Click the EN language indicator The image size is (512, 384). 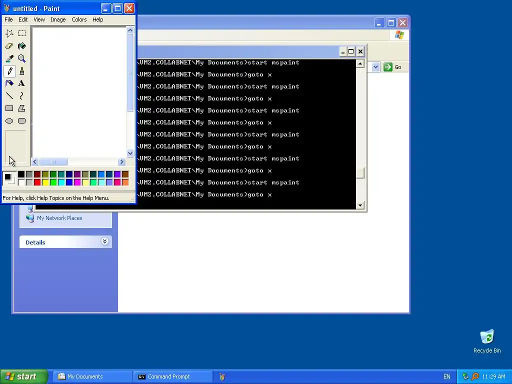(x=446, y=376)
